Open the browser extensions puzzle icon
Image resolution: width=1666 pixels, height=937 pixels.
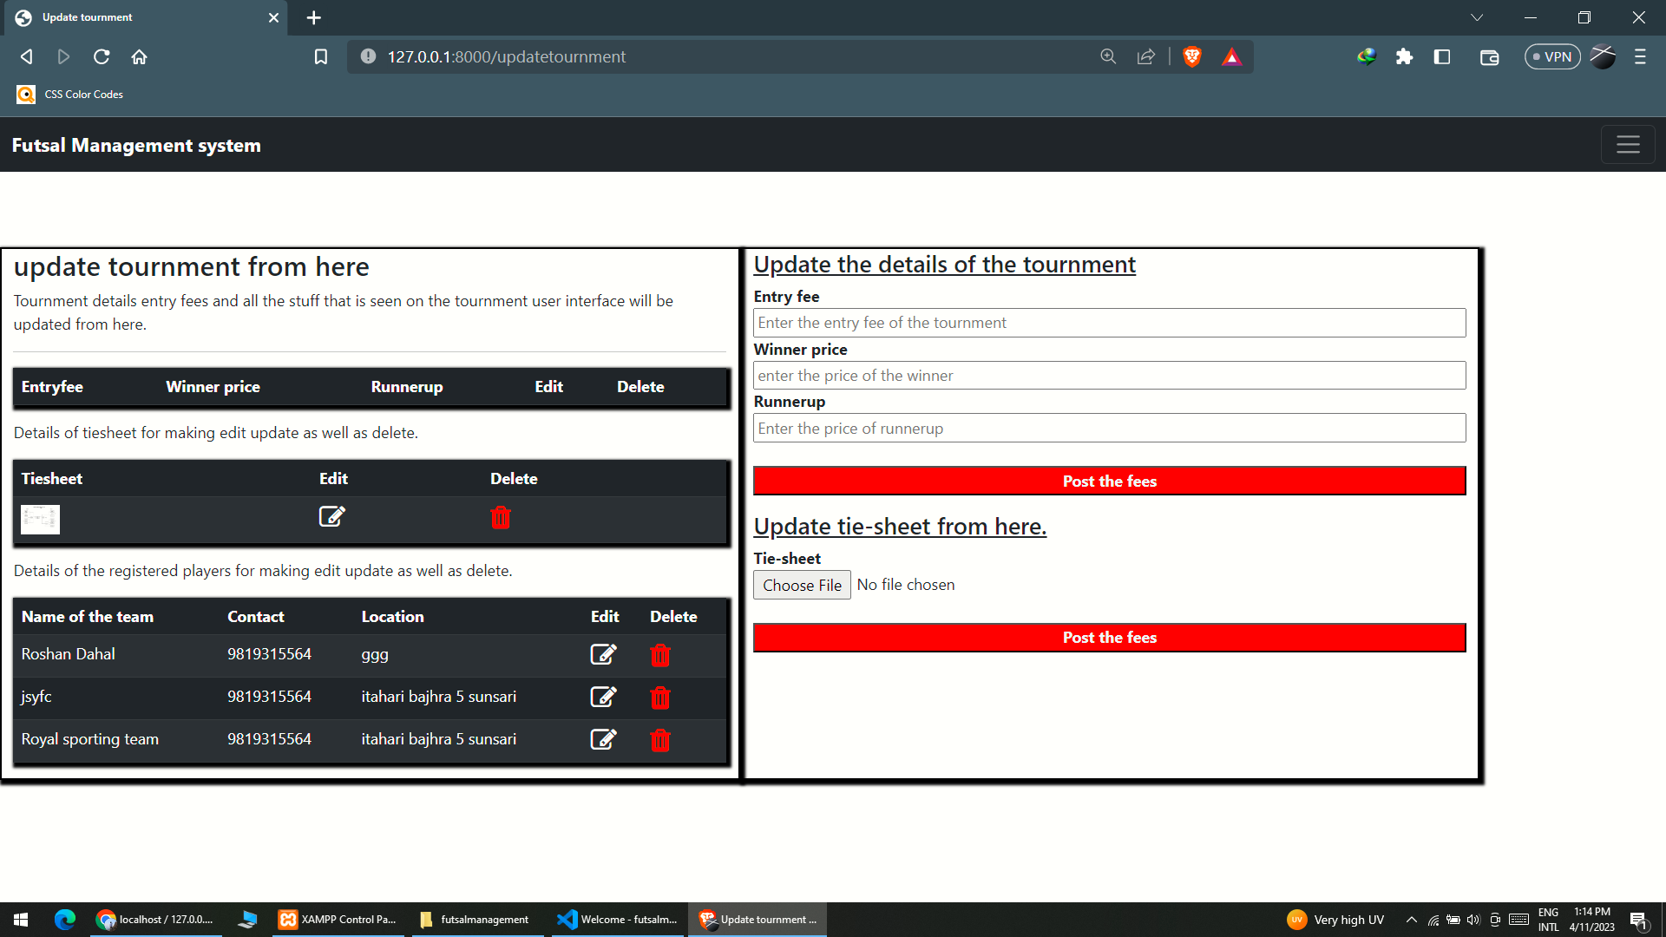click(x=1405, y=56)
